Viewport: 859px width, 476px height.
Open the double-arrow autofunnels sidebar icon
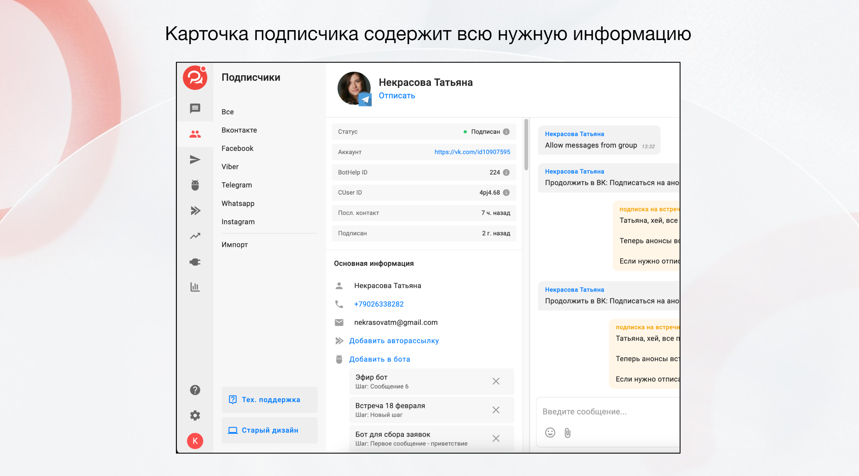click(195, 210)
